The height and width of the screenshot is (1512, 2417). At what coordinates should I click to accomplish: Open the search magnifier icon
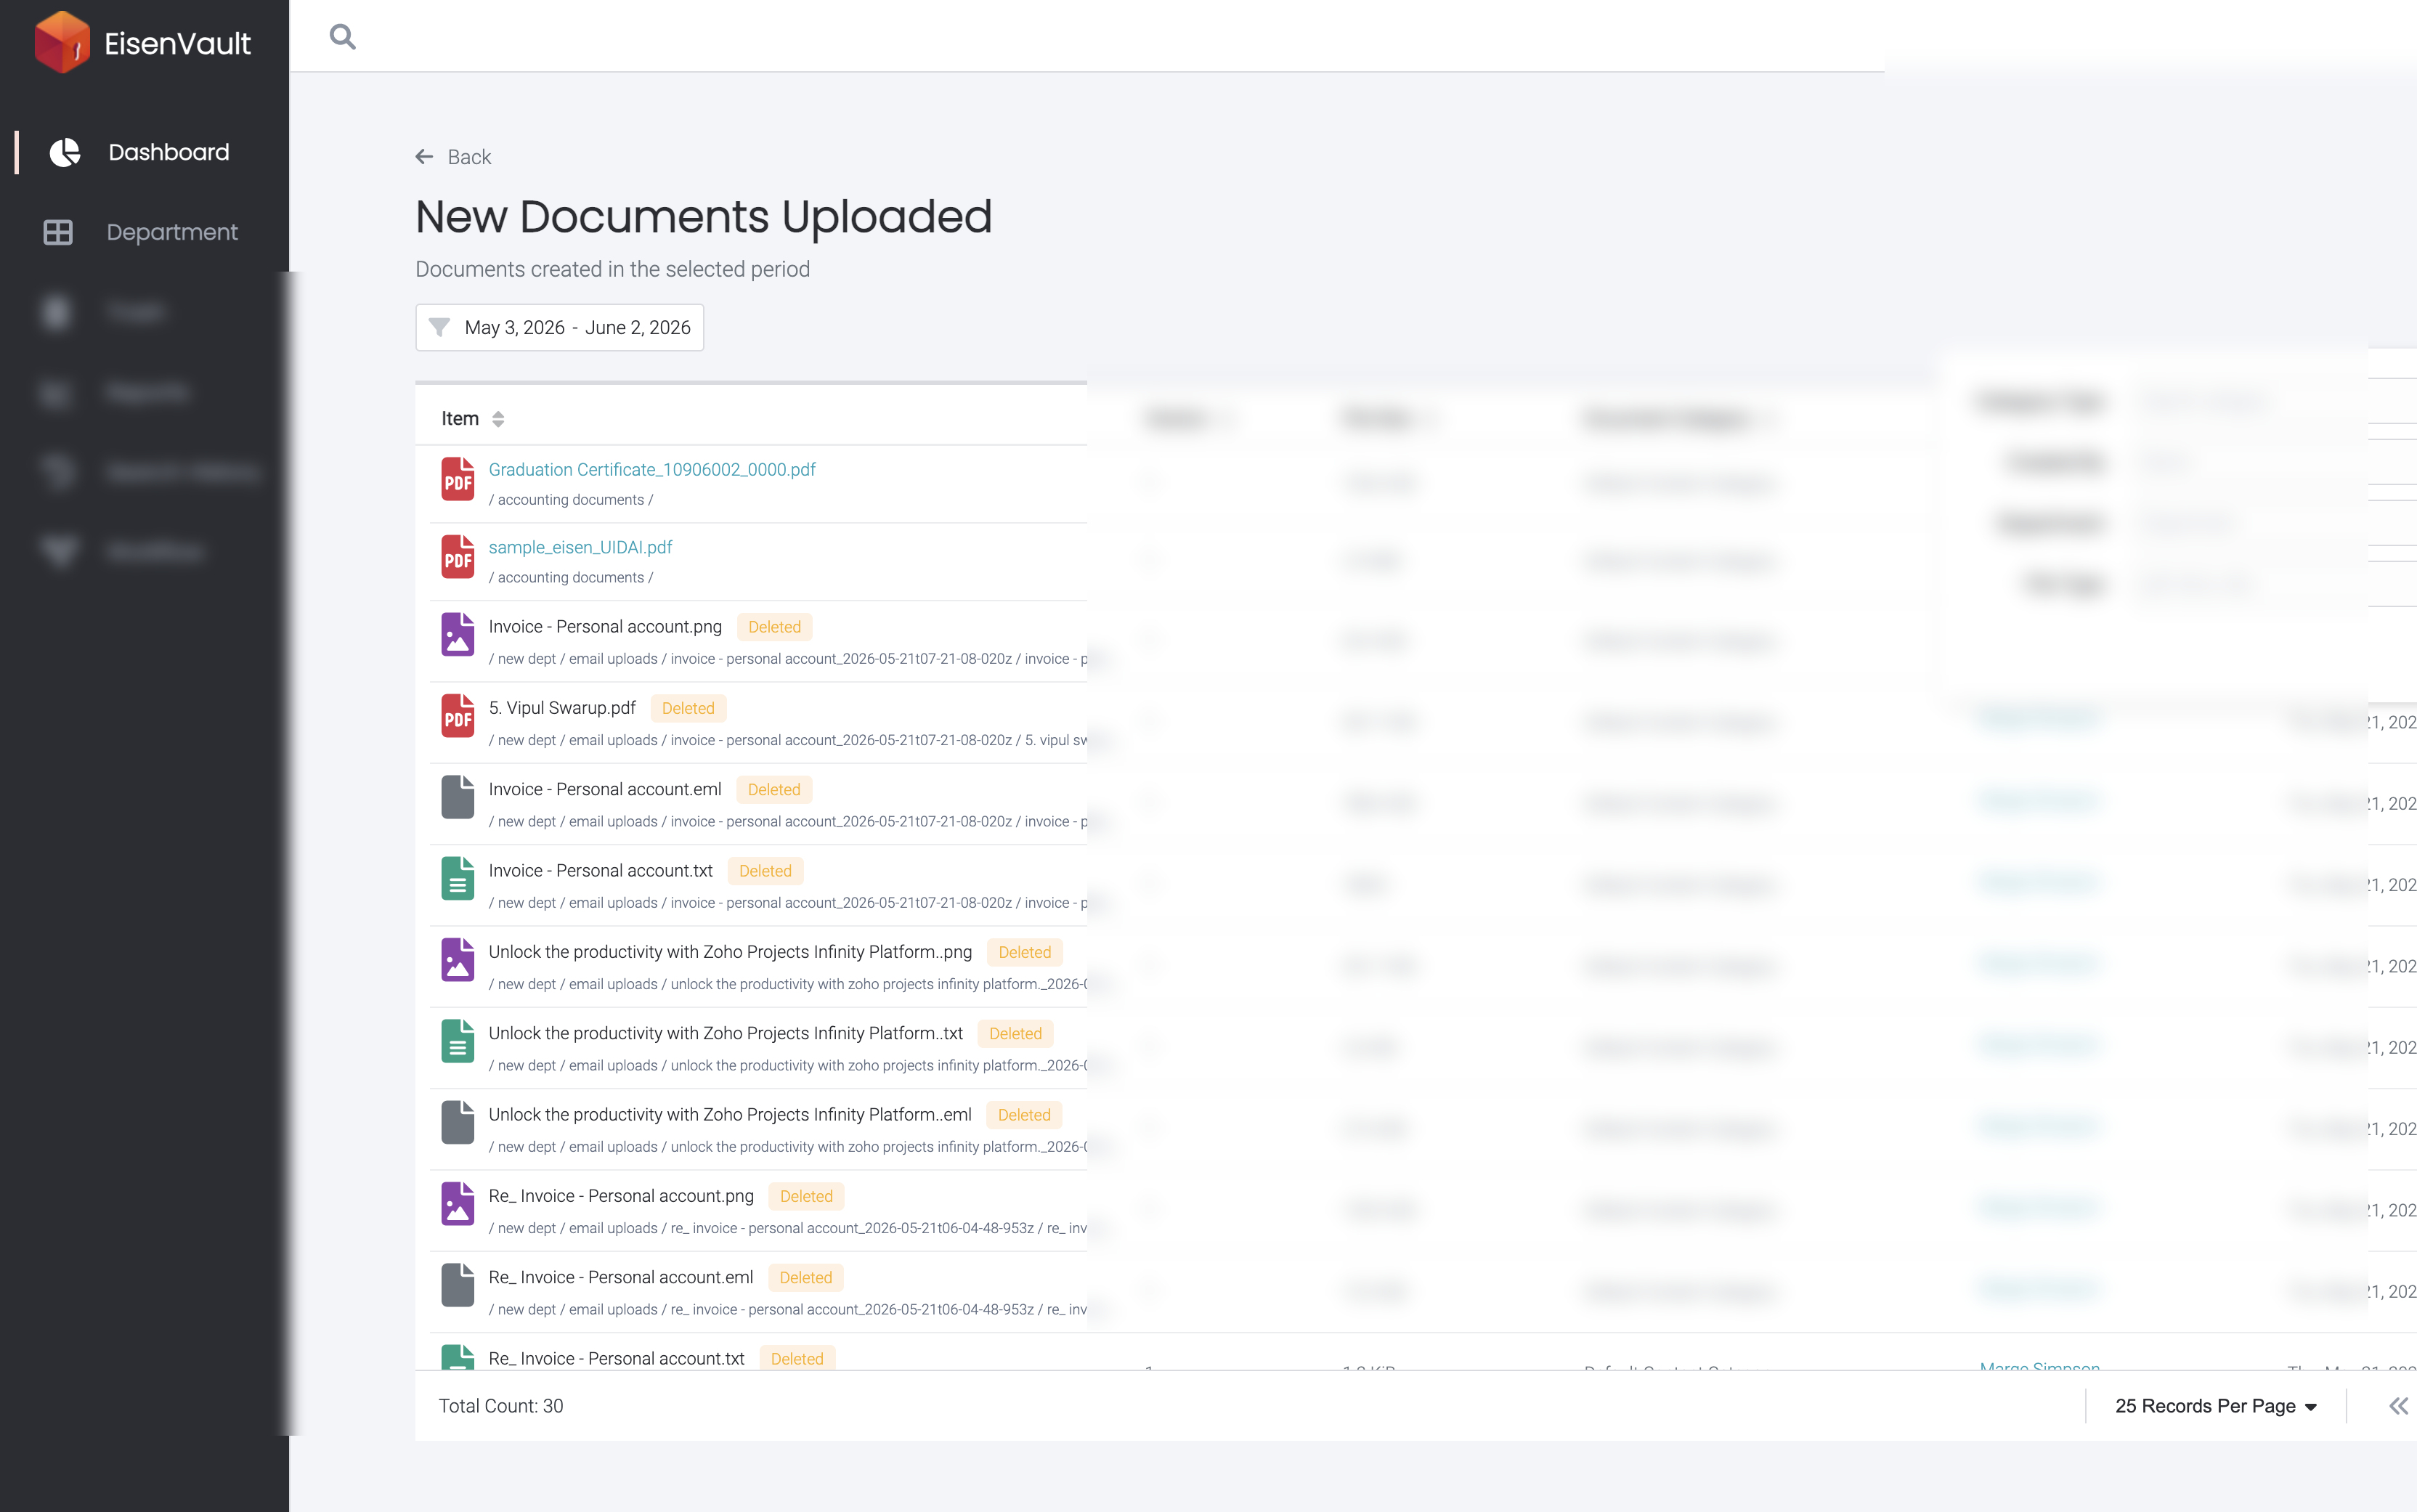(343, 37)
